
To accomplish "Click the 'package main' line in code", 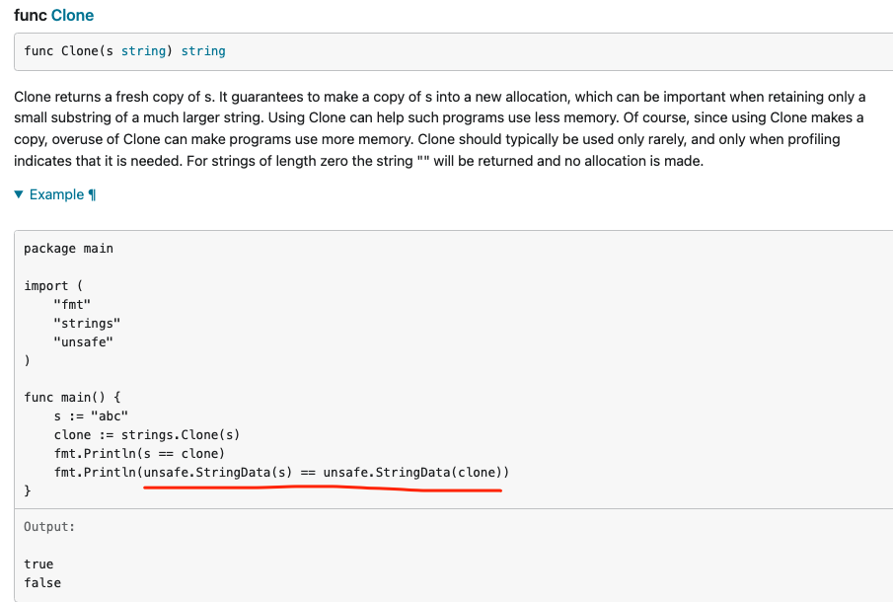I will click(68, 248).
